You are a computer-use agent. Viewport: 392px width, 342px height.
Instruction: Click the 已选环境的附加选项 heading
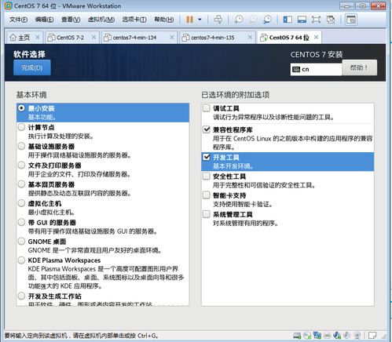pos(235,95)
